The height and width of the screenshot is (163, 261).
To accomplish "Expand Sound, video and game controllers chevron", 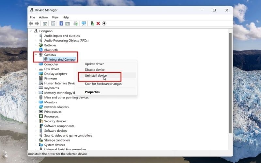I will click(x=36, y=135).
